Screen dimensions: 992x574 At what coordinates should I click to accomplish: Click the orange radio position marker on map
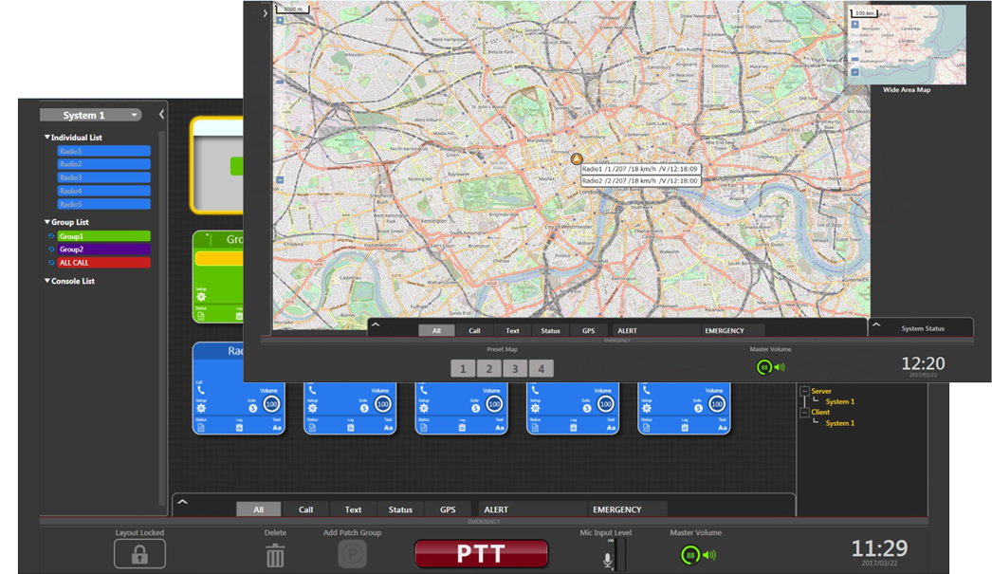pos(576,159)
